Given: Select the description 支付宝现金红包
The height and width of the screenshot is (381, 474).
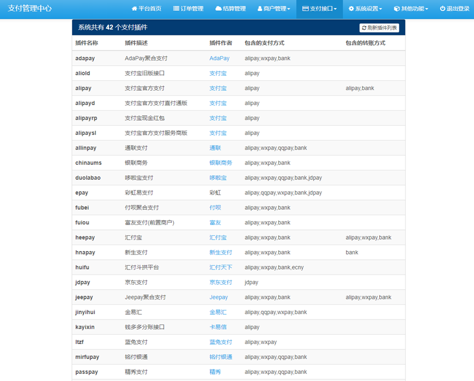Looking at the screenshot, I should coord(144,118).
